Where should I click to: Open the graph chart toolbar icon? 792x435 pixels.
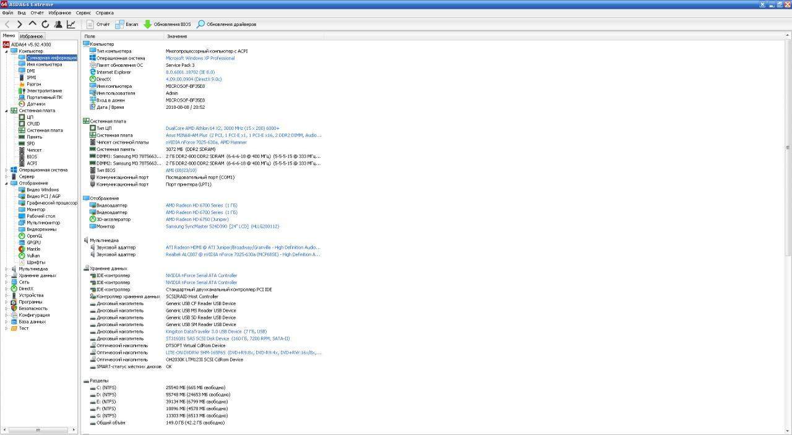click(71, 24)
